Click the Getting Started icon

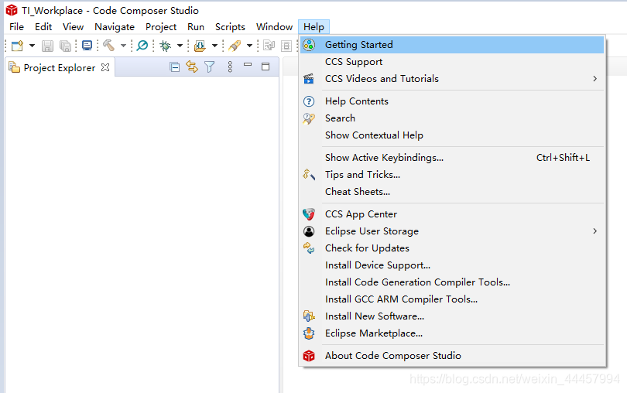point(309,45)
